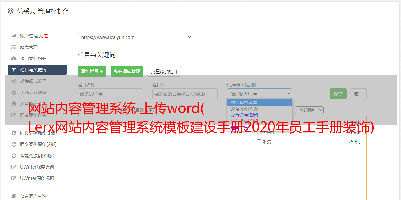Click the refresh icon beside 智能伪原创[AI版]
The height and width of the screenshot is (200, 401).
(14, 156)
